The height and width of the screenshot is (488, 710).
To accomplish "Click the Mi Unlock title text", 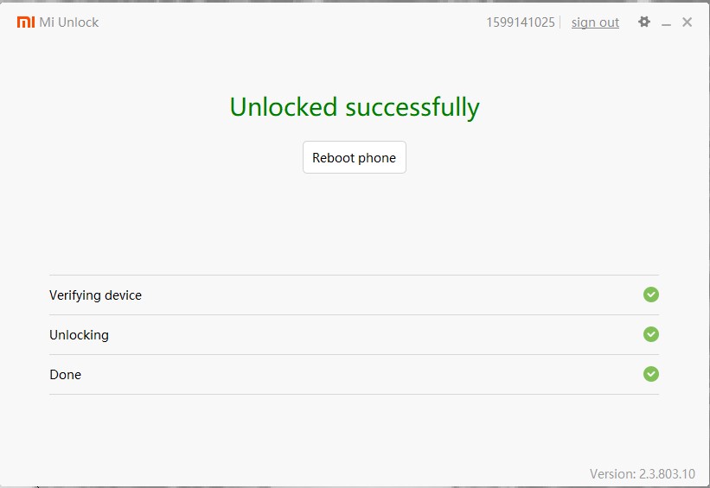I will pos(69,22).
